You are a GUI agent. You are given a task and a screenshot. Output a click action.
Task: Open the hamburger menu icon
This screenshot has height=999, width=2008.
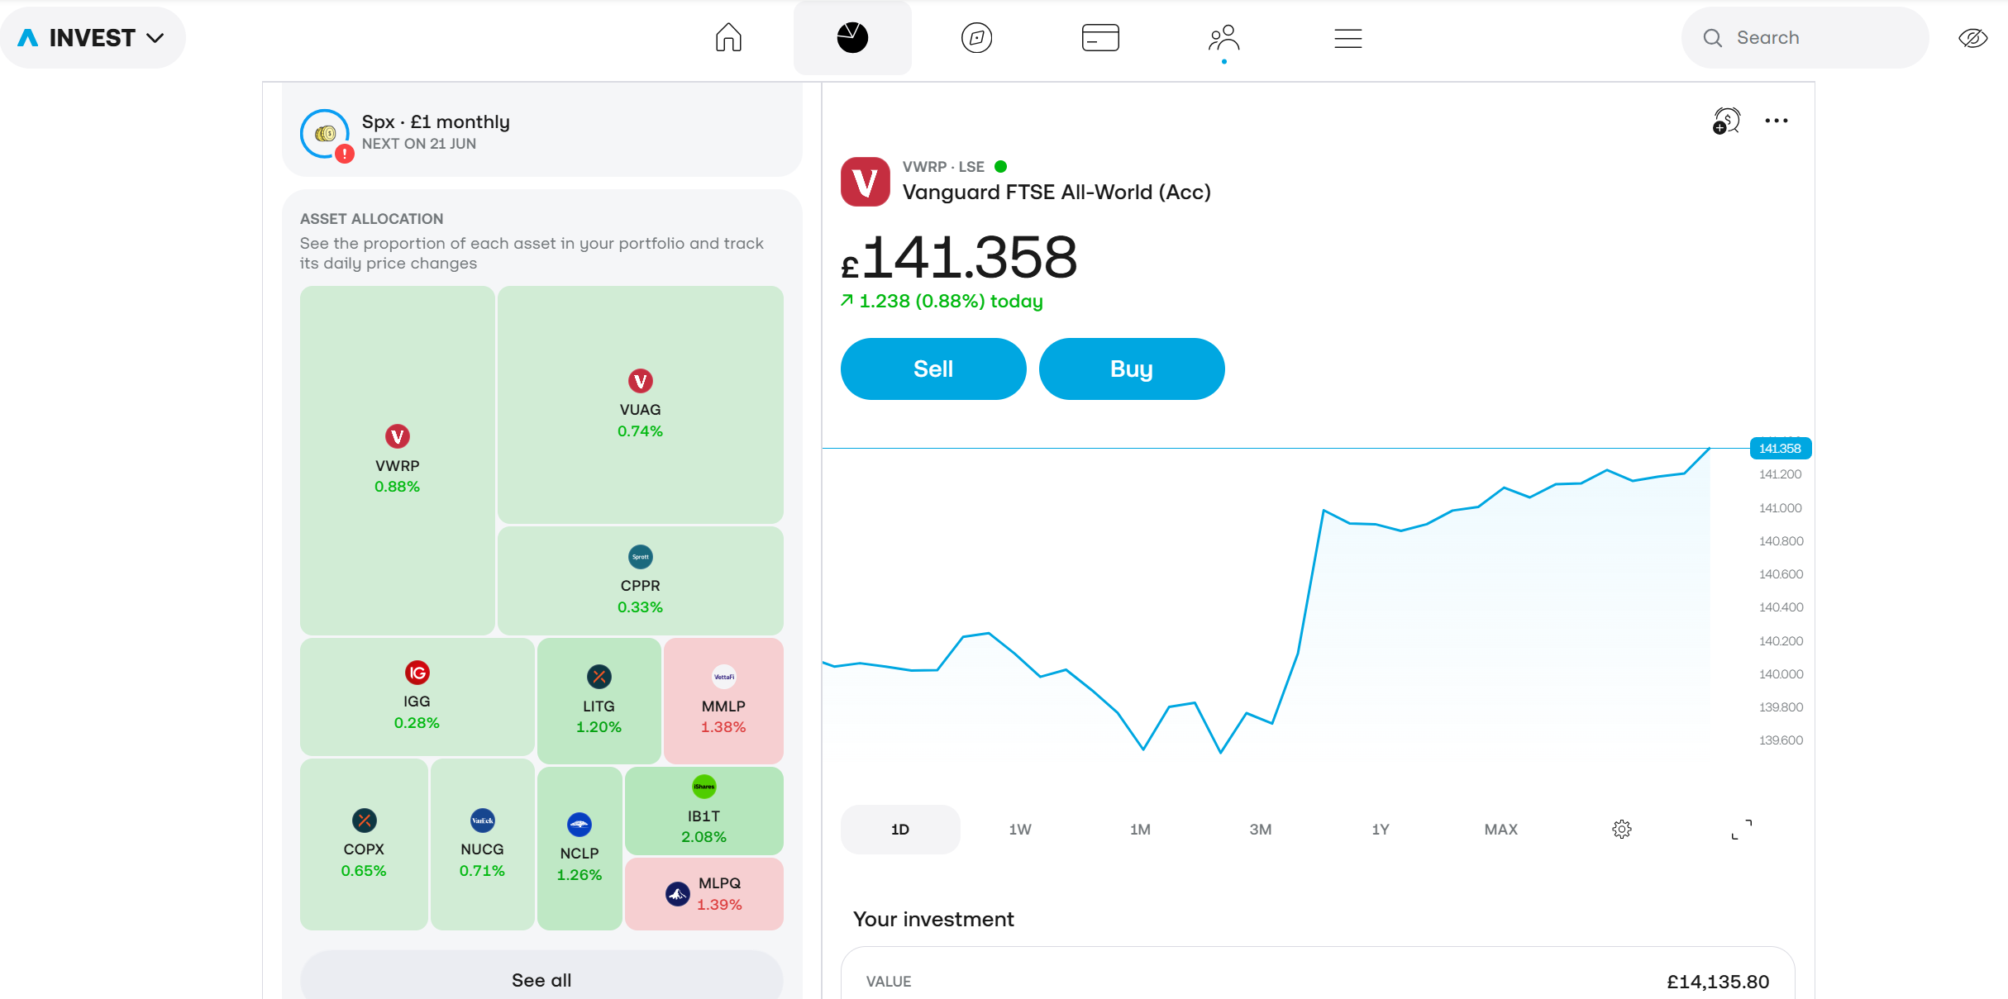tap(1348, 38)
